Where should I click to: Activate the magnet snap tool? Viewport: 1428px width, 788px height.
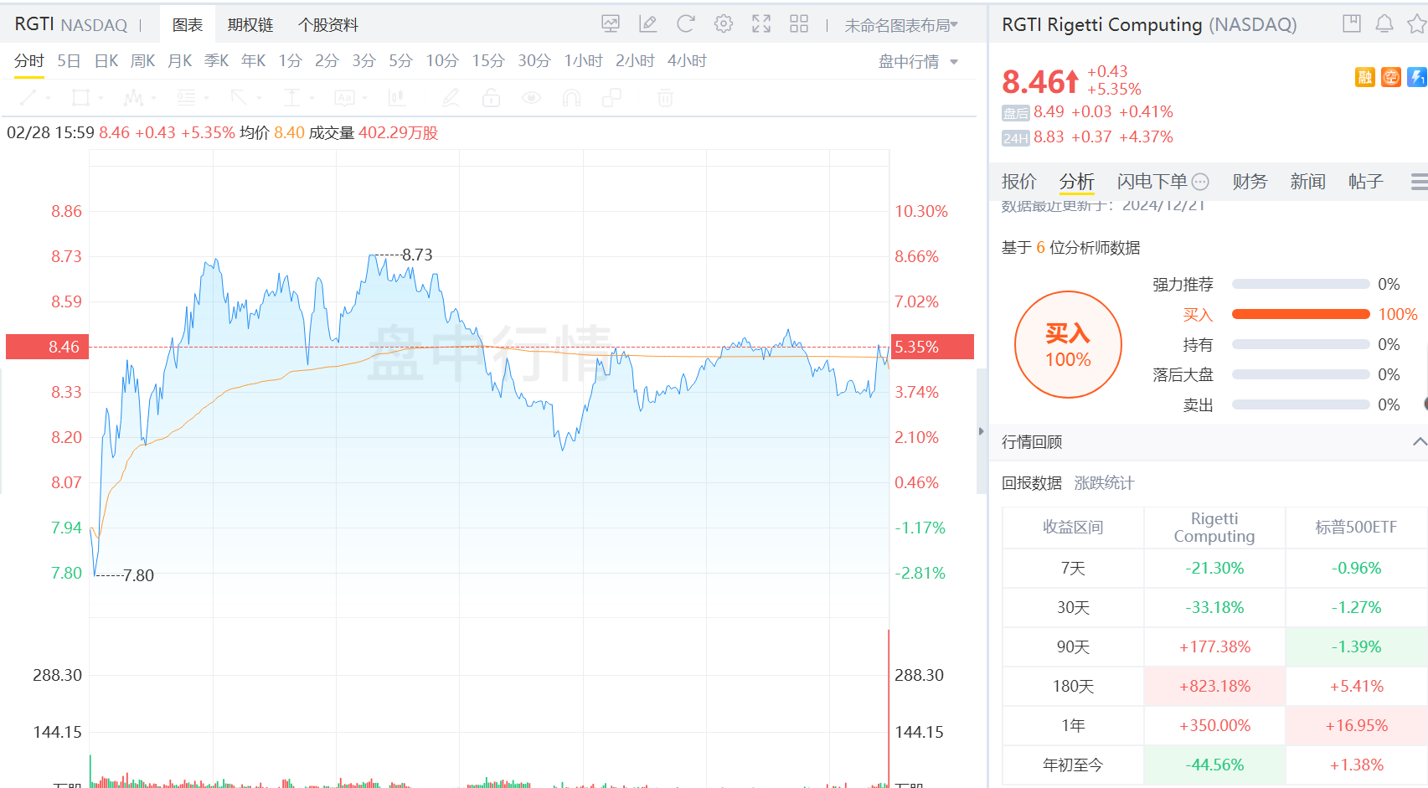click(571, 98)
